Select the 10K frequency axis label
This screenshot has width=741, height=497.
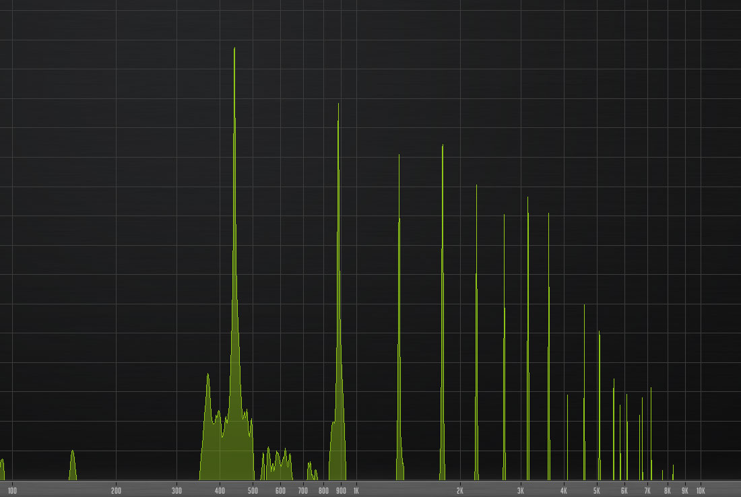[701, 491]
